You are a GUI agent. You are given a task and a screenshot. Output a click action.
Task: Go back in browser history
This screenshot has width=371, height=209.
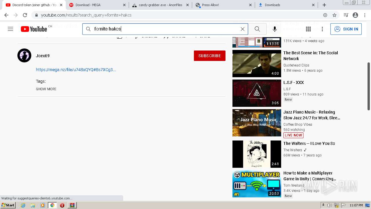[x=6, y=15]
